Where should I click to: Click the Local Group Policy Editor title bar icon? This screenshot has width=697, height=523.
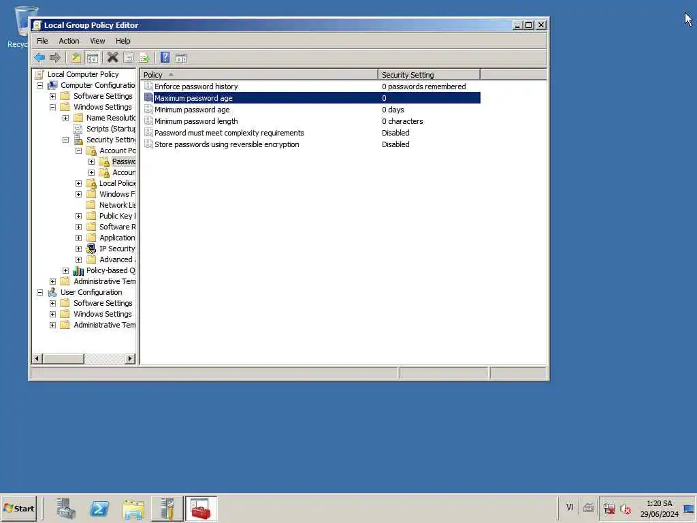point(37,25)
